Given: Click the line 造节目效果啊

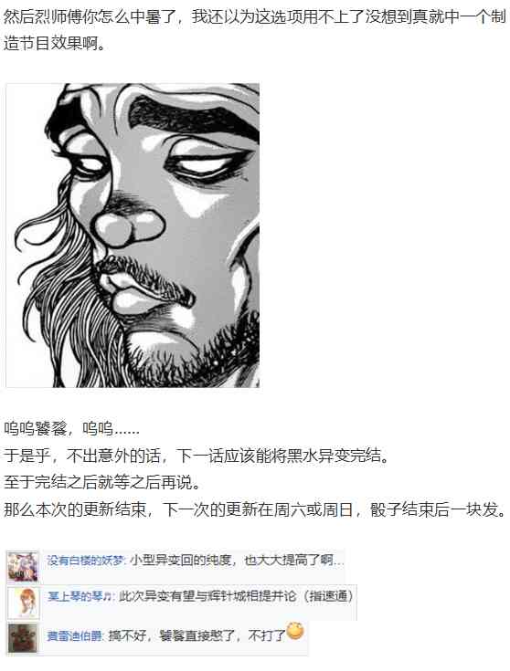Looking at the screenshot, I should click(x=55, y=43).
